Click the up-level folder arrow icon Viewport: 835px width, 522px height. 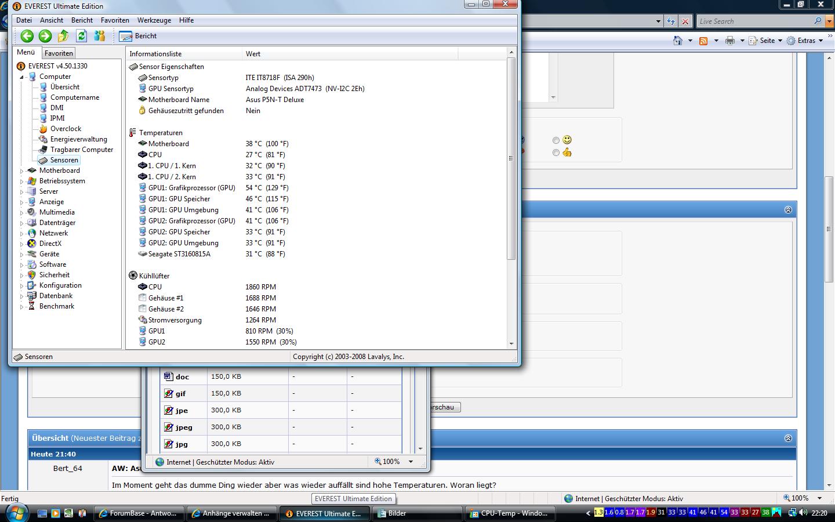coord(63,36)
